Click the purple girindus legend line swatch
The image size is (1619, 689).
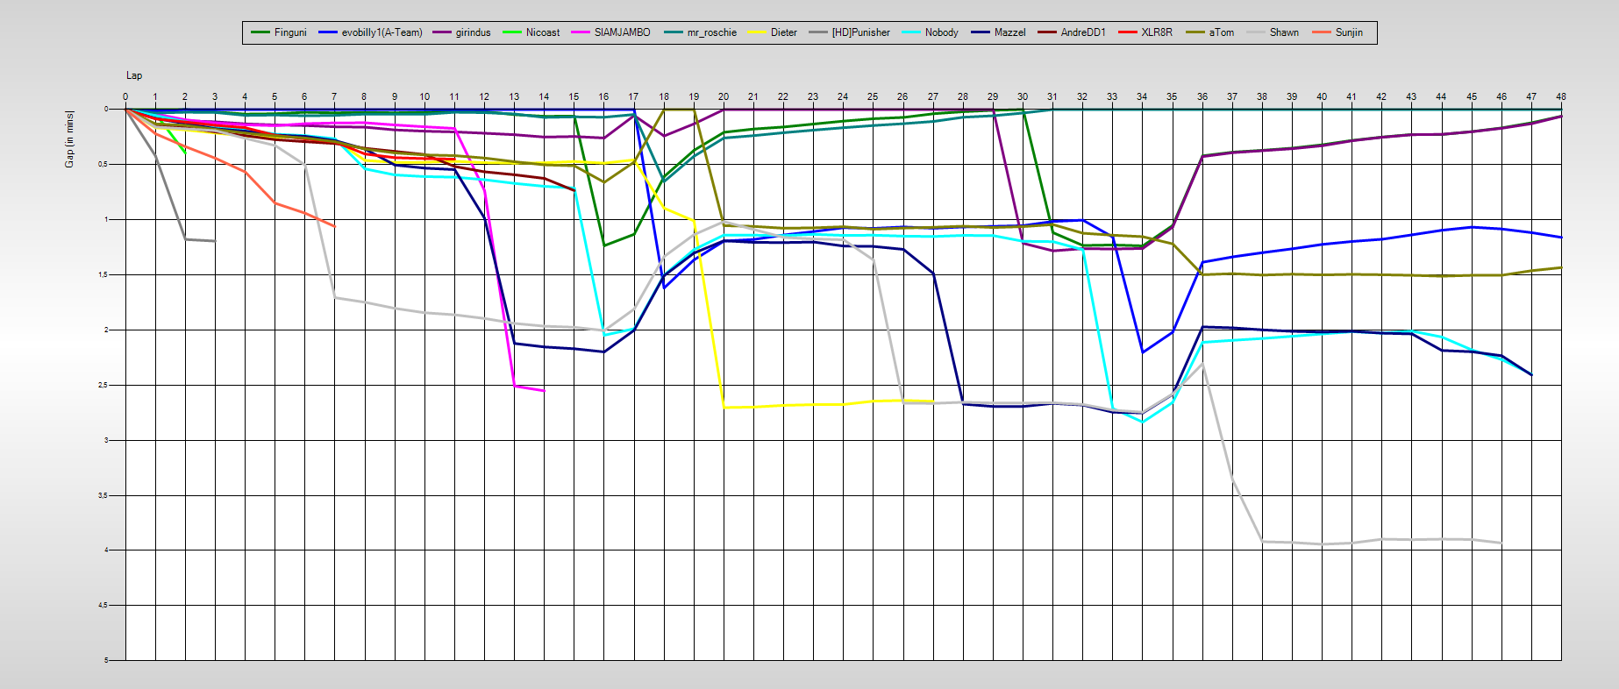pyautogui.click(x=441, y=32)
